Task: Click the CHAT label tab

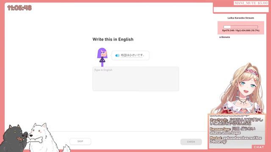Action: [259, 147]
